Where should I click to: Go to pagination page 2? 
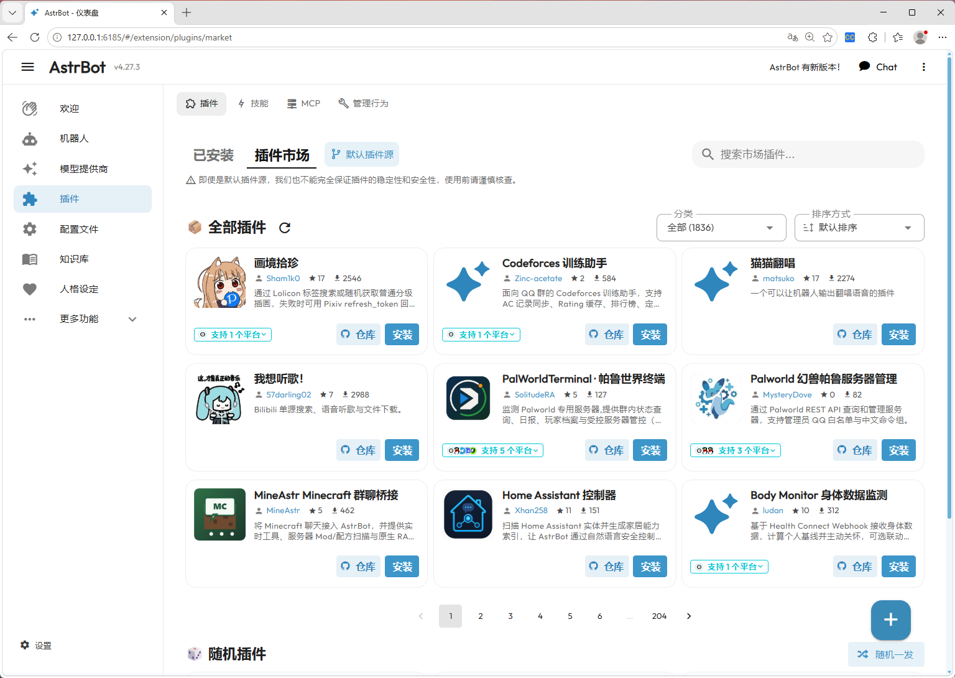point(481,616)
